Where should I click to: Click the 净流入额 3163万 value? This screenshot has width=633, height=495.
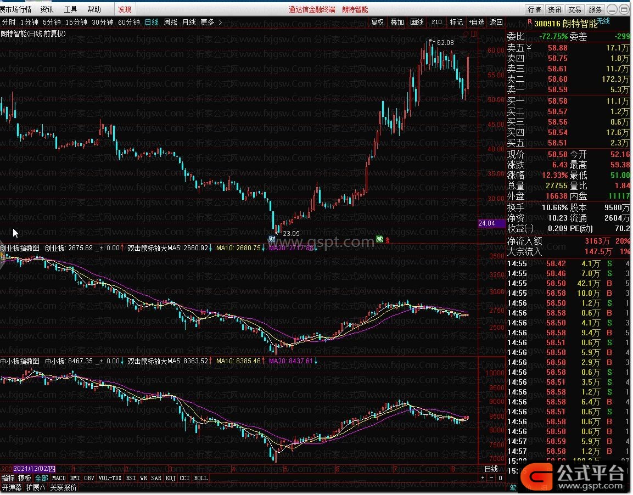pyautogui.click(x=597, y=241)
